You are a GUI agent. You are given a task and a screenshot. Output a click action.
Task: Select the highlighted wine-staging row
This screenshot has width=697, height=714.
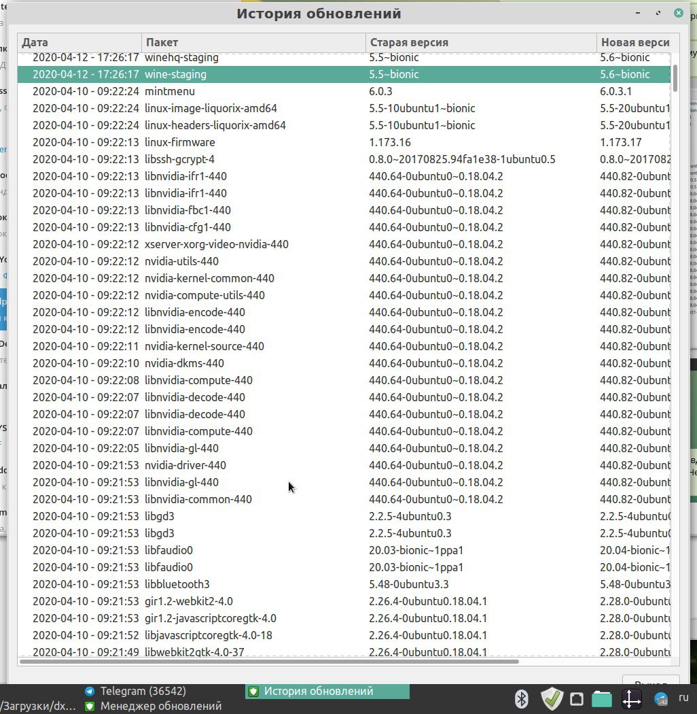(344, 74)
